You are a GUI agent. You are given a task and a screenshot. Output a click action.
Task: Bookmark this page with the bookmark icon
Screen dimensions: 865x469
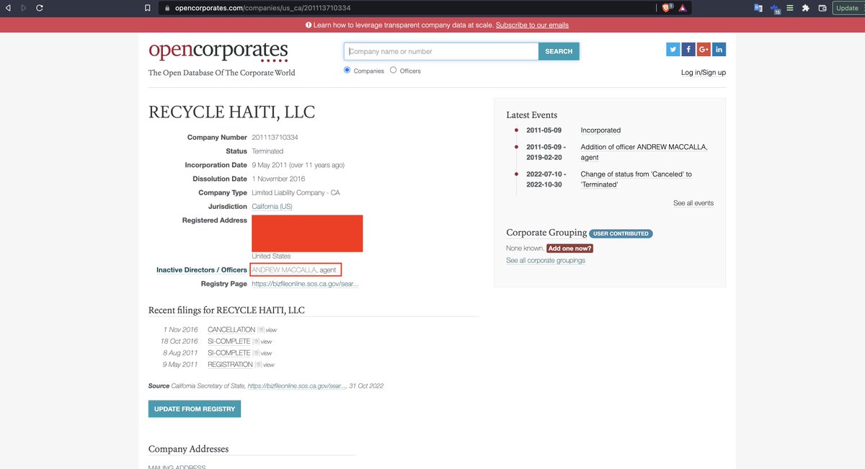coord(147,8)
